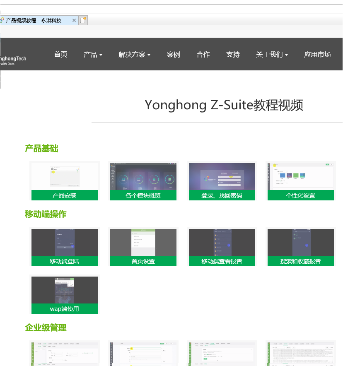Click the Yonghong Z-Suite教程视频 page title
This screenshot has height=366, width=343.
click(224, 105)
